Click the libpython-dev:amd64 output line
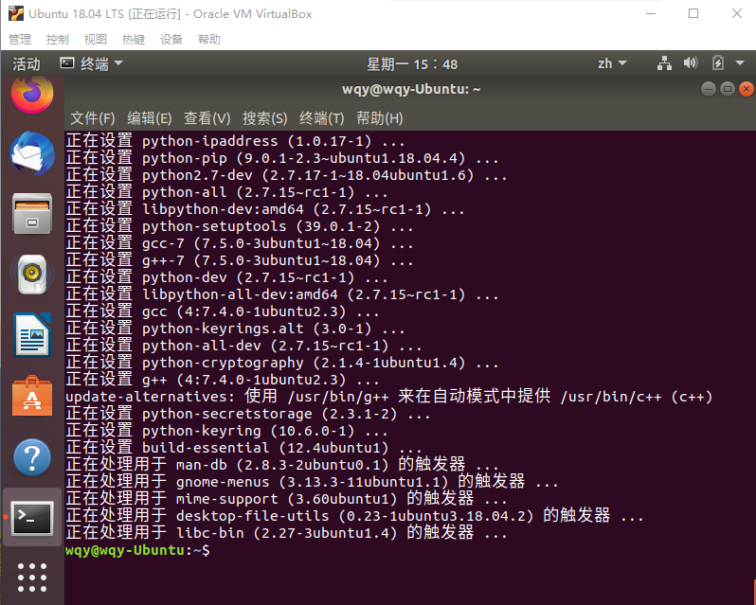This screenshot has height=605, width=756. click(265, 209)
